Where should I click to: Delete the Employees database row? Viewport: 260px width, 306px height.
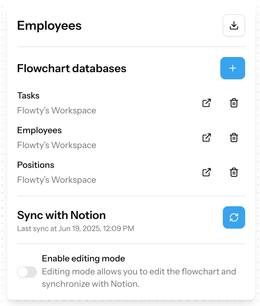pyautogui.click(x=234, y=138)
